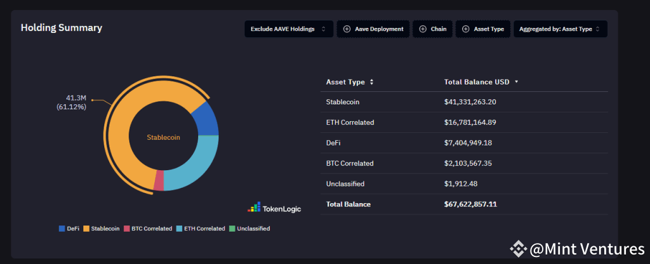Sort by the Total Balance USD header
650x264 pixels.
point(477,82)
